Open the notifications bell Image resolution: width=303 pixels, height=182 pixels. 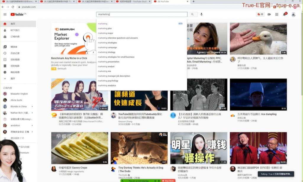(x=284, y=14)
